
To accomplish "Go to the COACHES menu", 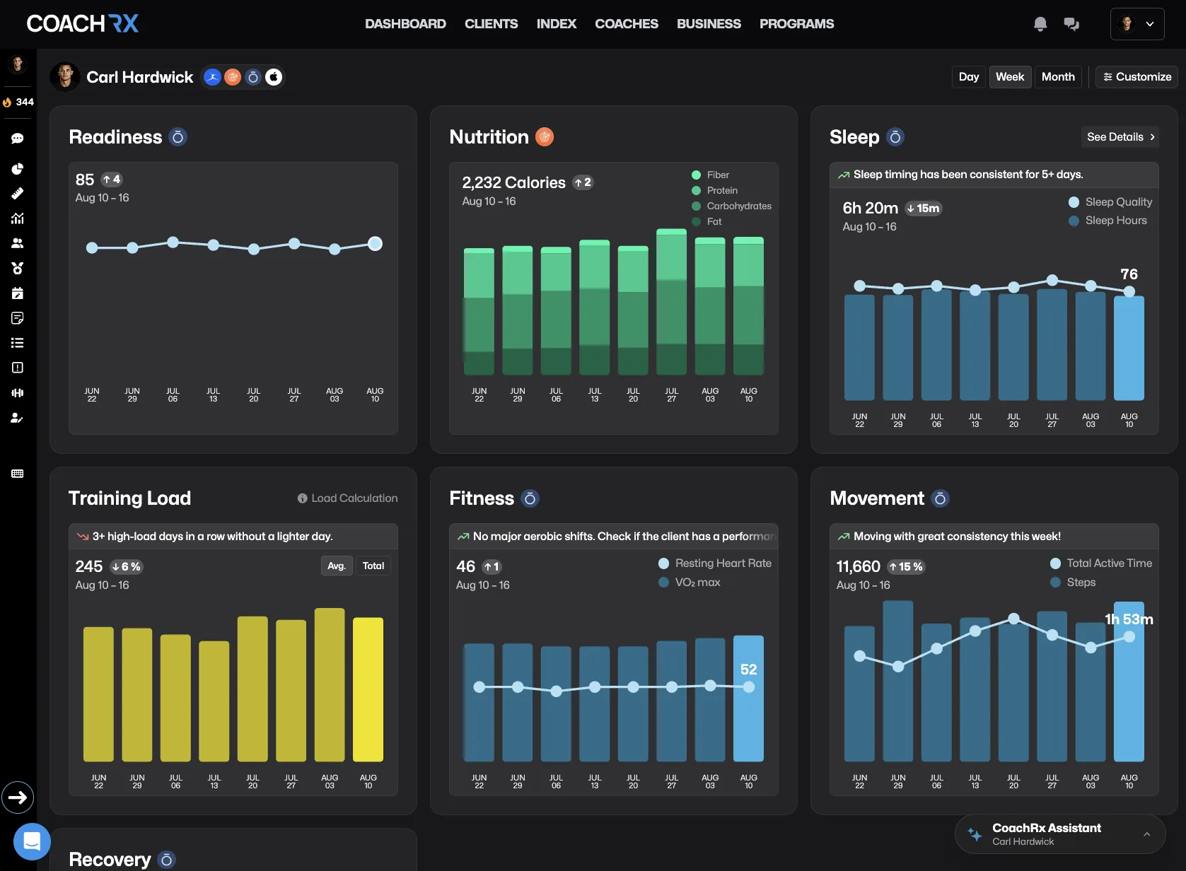I will click(x=627, y=24).
